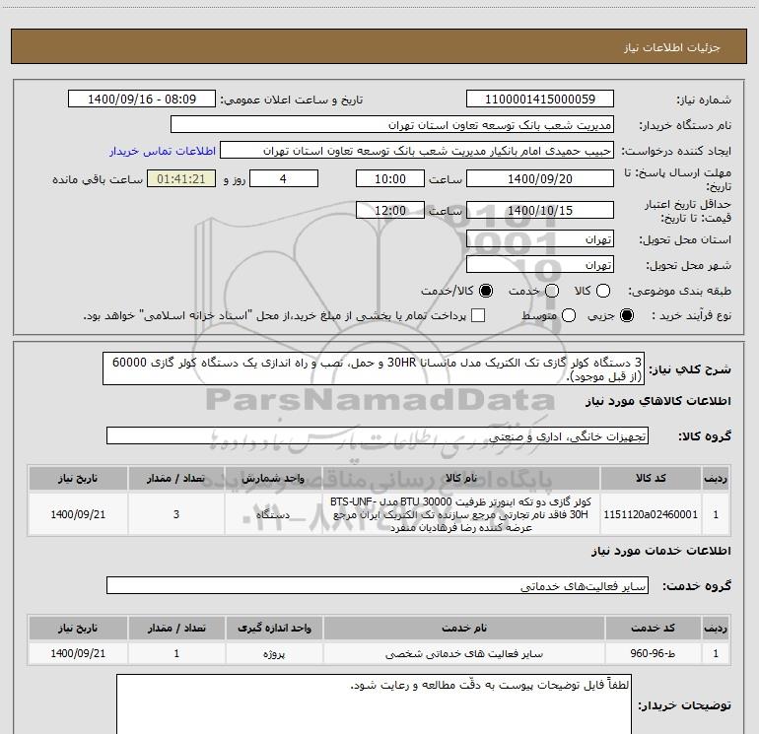The width and height of the screenshot is (759, 734).
Task: Click quantity 3 in goods table
Action: (176, 514)
